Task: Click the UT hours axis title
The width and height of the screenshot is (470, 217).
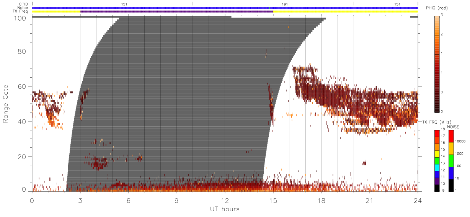Action: (225, 209)
